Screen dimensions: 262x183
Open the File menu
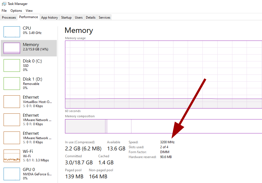(x=4, y=10)
